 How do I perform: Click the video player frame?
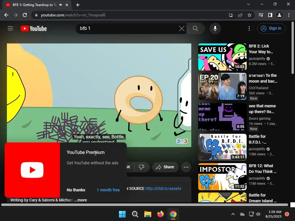click(99, 95)
